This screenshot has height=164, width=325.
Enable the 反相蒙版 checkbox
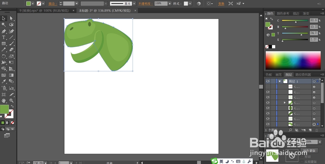[x=302, y=161]
